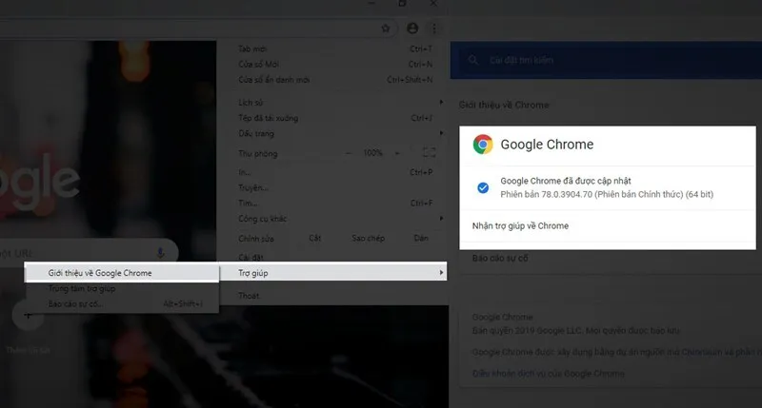
Task: Click the add shortcut plus icon
Action: pyautogui.click(x=29, y=316)
